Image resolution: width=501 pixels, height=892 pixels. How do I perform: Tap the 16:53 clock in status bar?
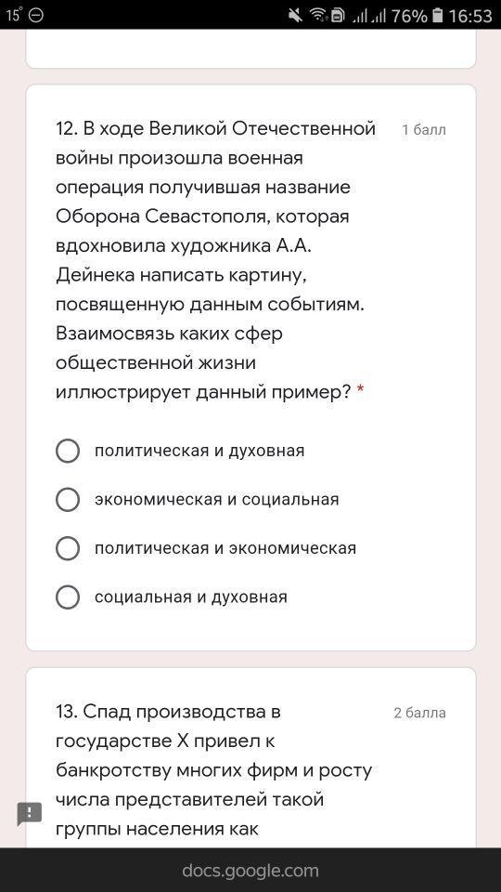[470, 16]
